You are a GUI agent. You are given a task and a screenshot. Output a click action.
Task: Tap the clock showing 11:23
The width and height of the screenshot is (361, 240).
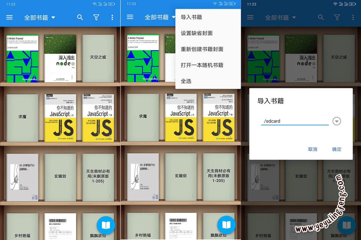tap(10, 4)
